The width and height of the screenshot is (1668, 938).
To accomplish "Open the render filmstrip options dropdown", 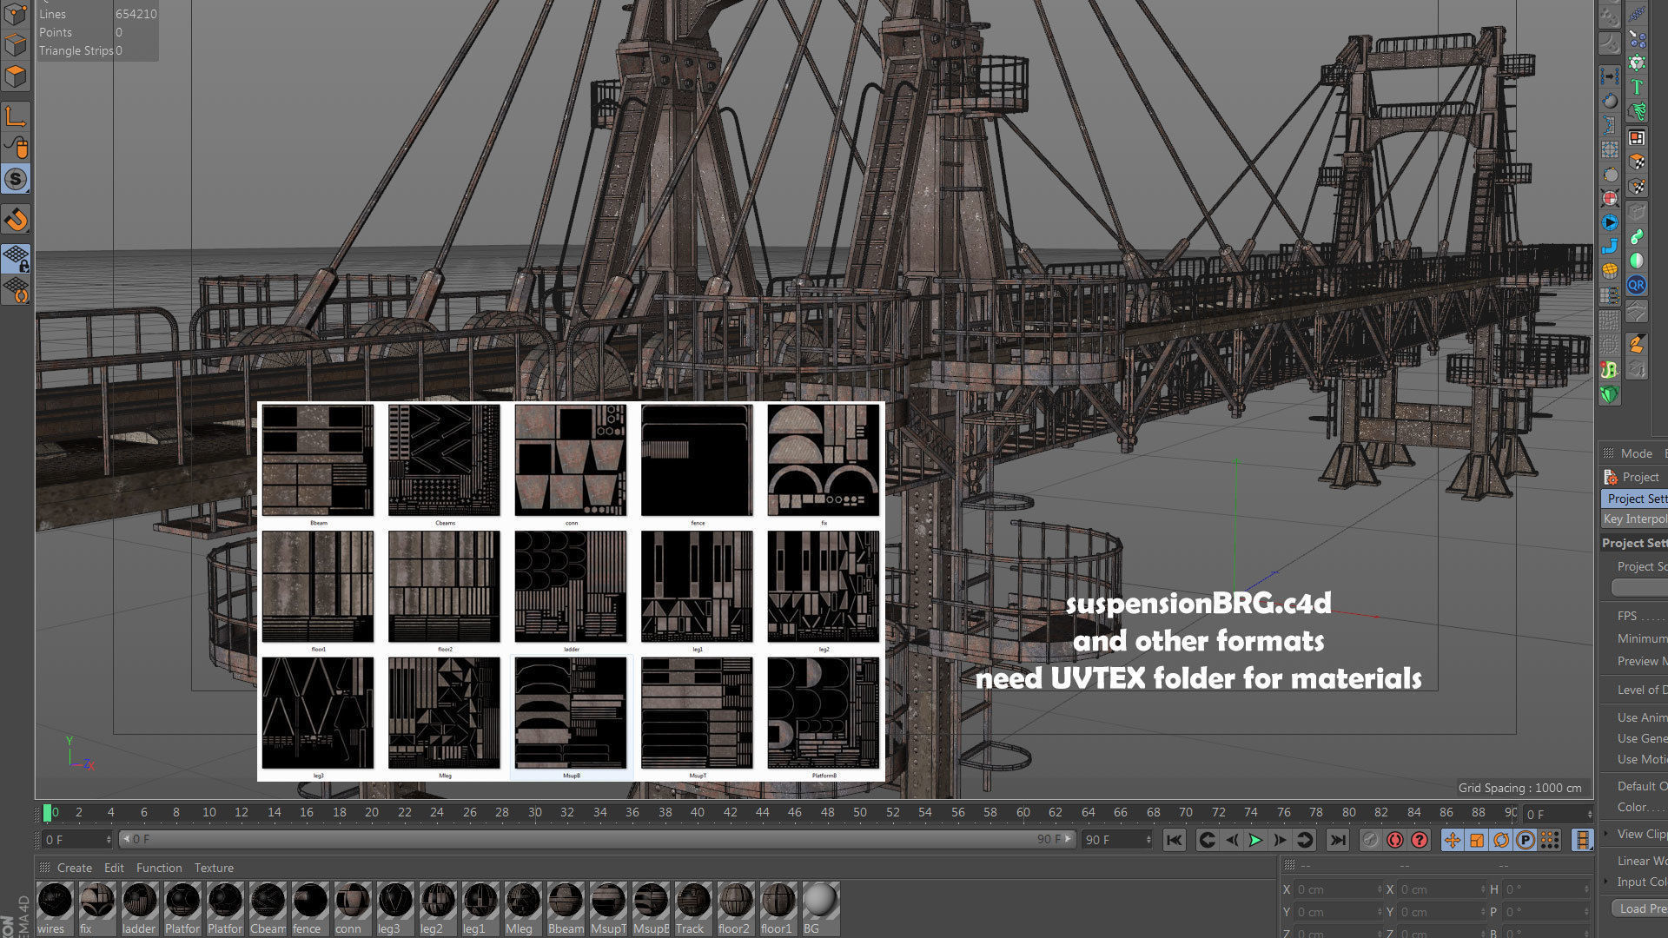I will coord(1583,840).
